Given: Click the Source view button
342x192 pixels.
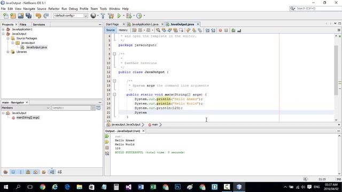Looking at the screenshot, I should tap(111, 30).
